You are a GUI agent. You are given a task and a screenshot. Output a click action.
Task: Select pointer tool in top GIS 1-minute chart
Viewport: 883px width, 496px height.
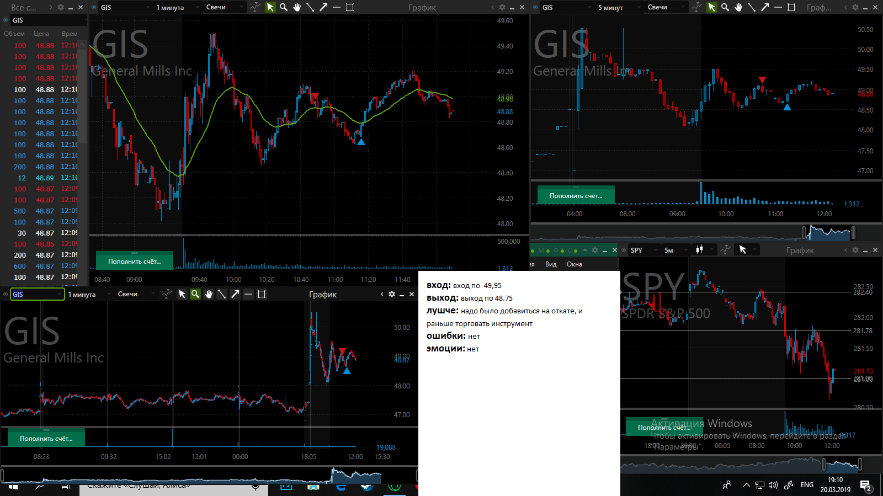click(270, 7)
